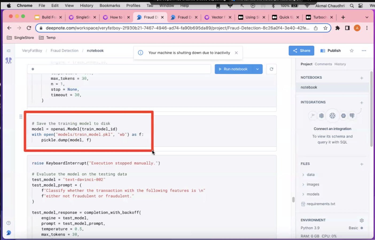Click the Publish button

click(x=330, y=51)
